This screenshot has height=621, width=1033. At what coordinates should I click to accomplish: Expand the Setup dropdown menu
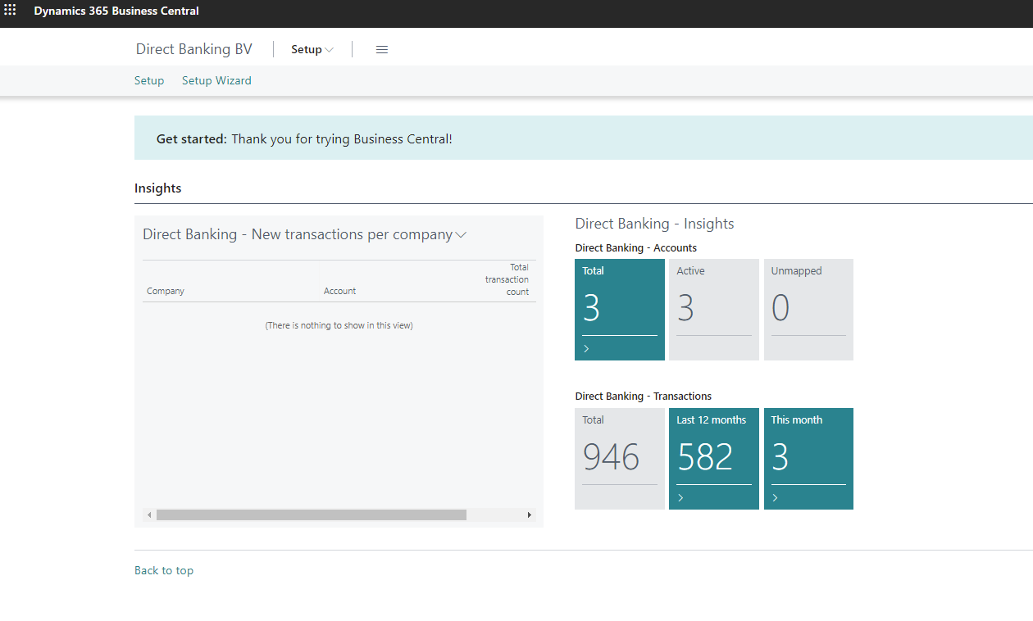[x=312, y=49]
